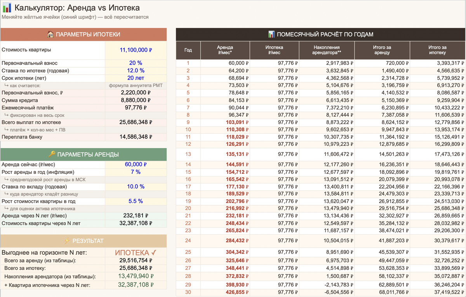Select the Переплата банку value 14,586,348 ₽
466x297 pixels.
136,137
